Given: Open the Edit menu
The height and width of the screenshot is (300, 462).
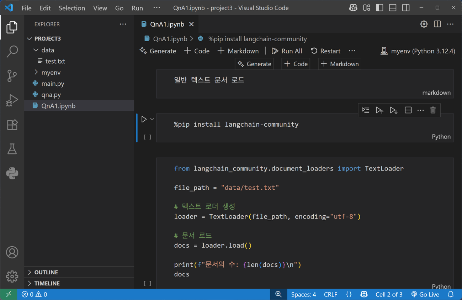Looking at the screenshot, I should click(x=45, y=8).
